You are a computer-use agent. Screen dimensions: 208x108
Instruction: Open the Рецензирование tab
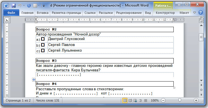(129, 13)
